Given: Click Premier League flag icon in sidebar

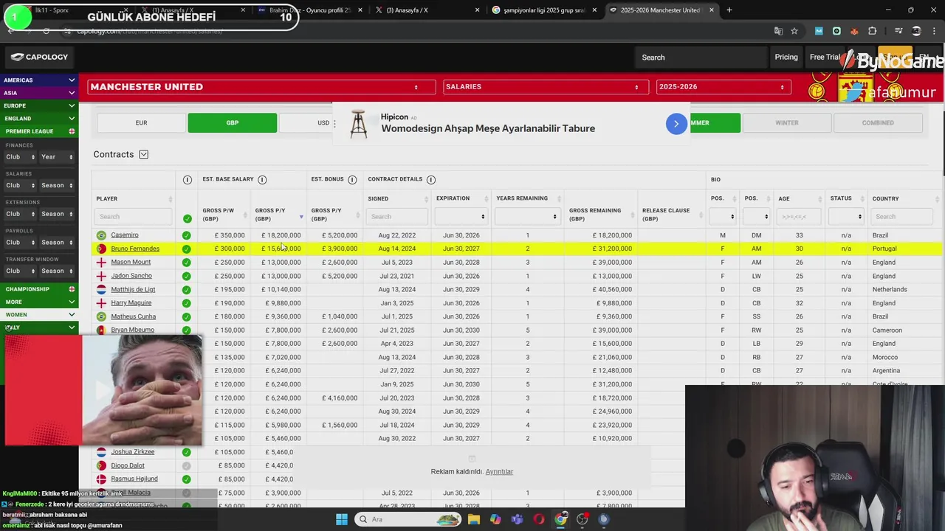Looking at the screenshot, I should coord(72,131).
